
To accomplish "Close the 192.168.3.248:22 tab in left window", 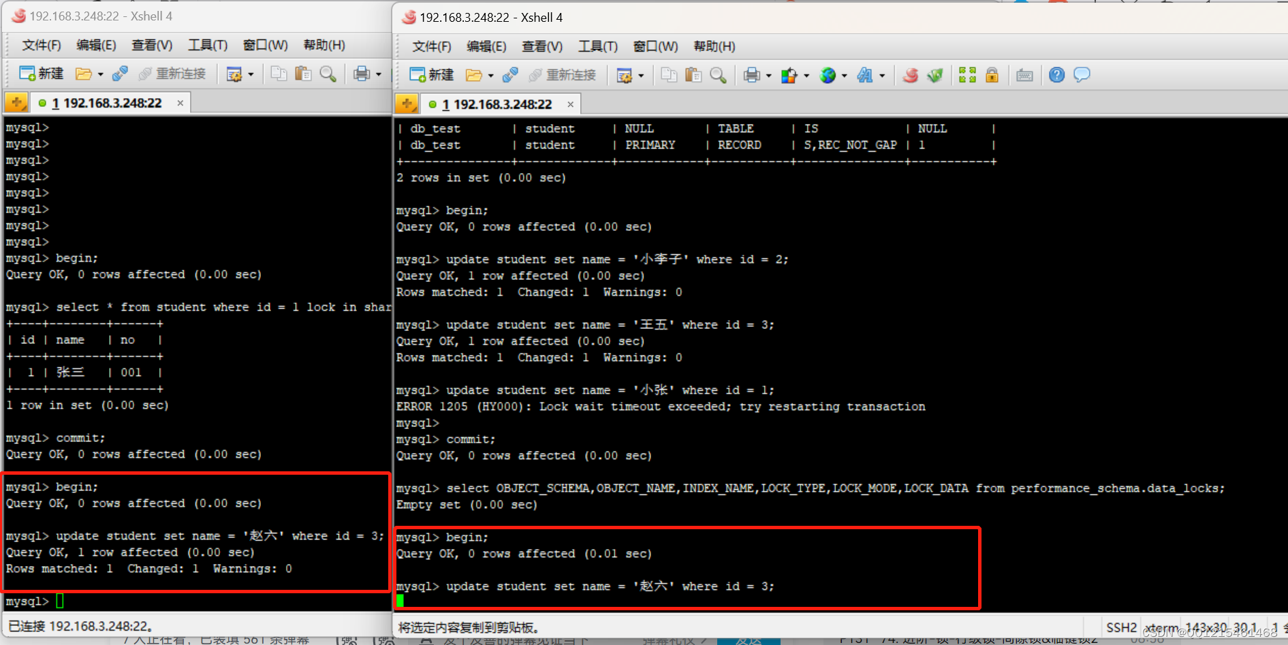I will 180,103.
